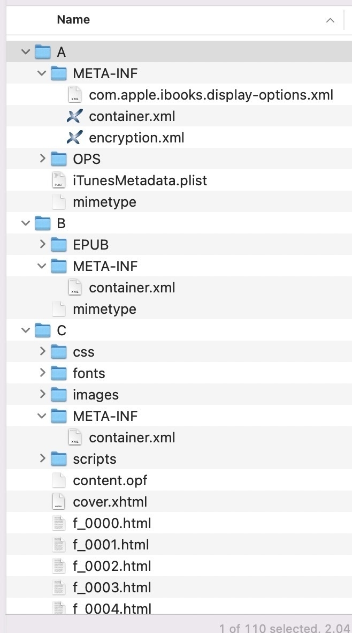Select the images folder row
352x633 pixels.
tap(179, 394)
